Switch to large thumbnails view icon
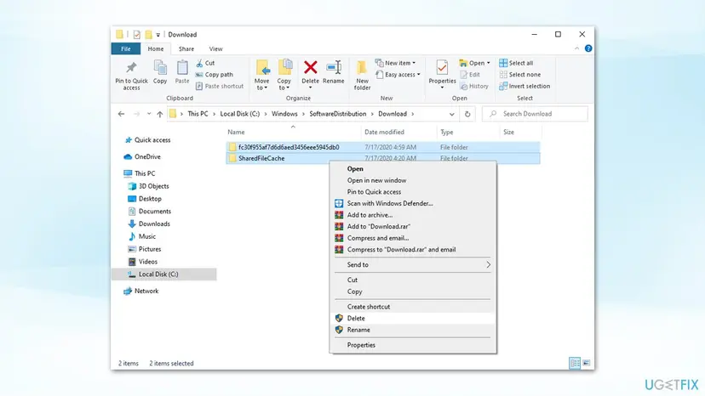Image resolution: width=705 pixels, height=396 pixels. tap(587, 363)
